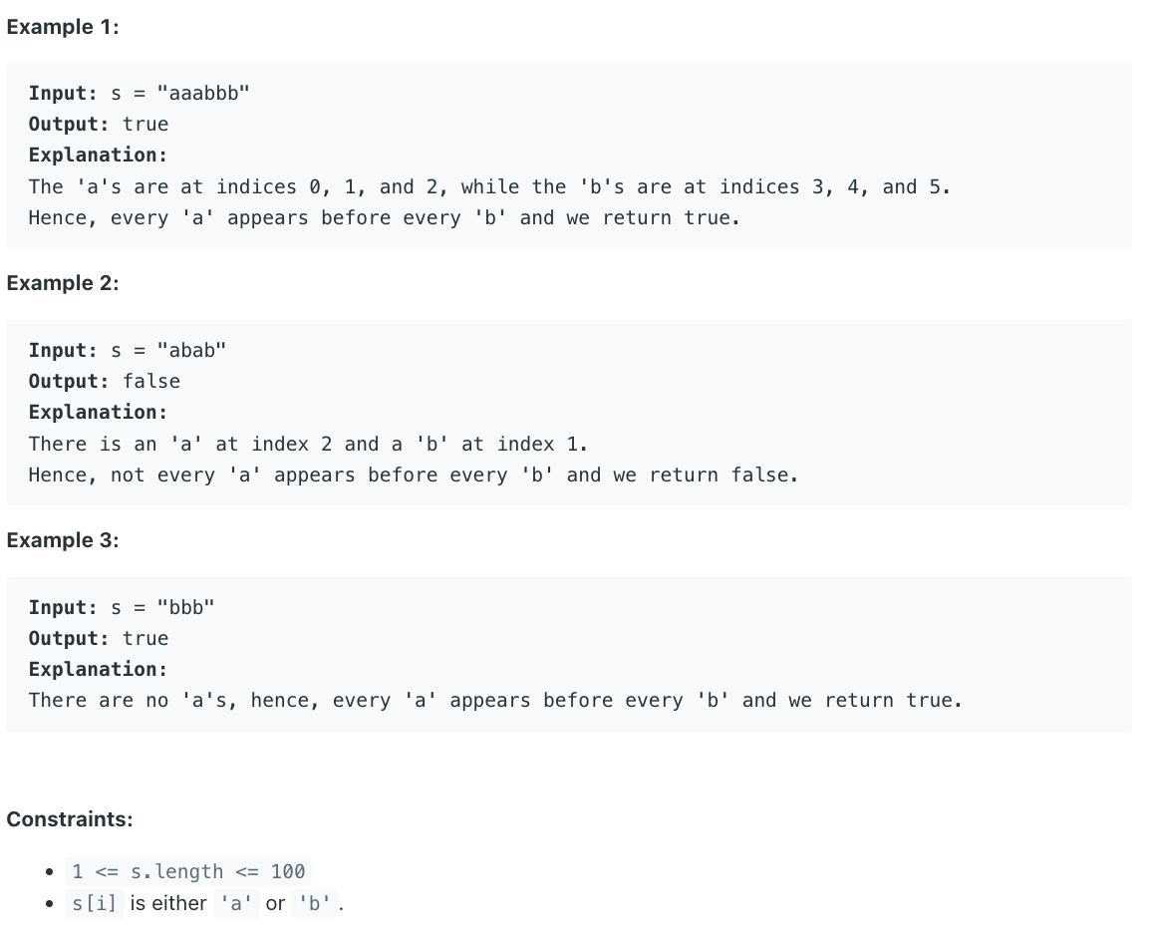Click the input string "abab"
This screenshot has height=945, width=1150.
191,351
